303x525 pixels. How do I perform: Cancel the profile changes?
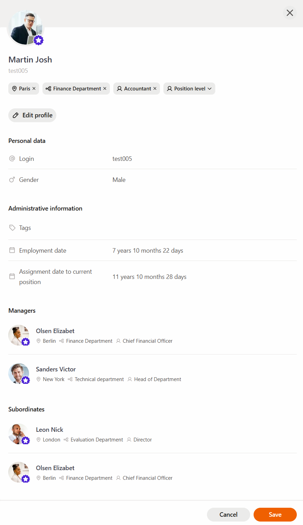pyautogui.click(x=228, y=515)
